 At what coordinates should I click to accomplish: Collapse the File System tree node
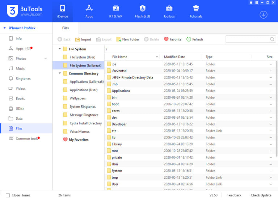[60, 49]
